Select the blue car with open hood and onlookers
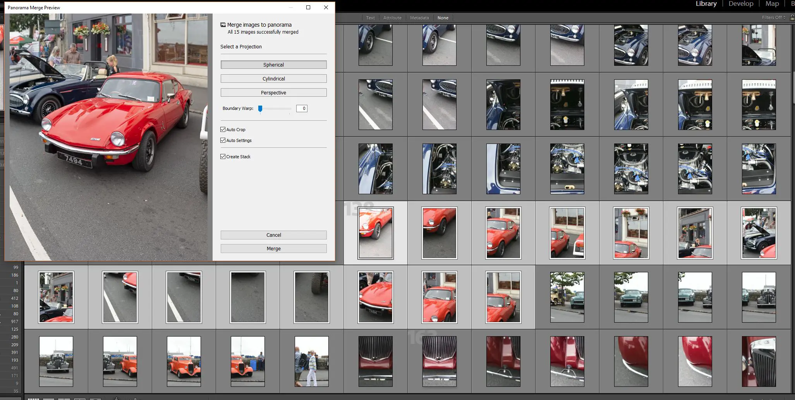The width and height of the screenshot is (795, 400). point(759,233)
